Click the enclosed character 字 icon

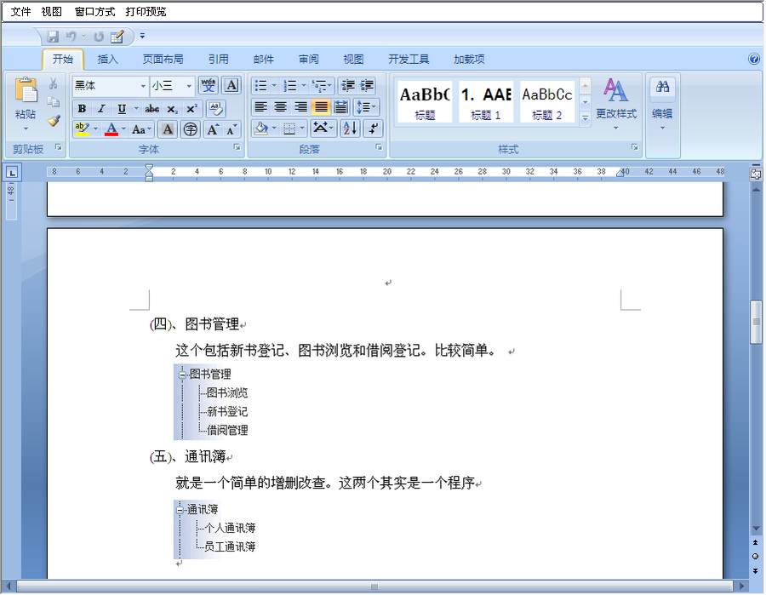[x=191, y=129]
